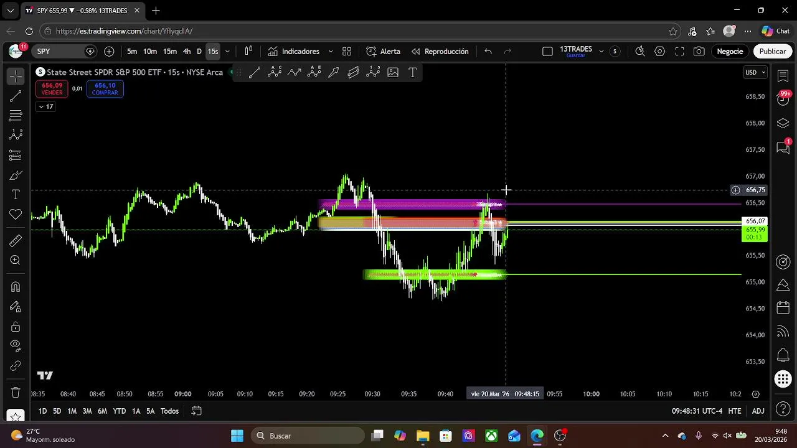Click the Publicar button
Screen dimensions: 797x448
pyautogui.click(x=772, y=52)
